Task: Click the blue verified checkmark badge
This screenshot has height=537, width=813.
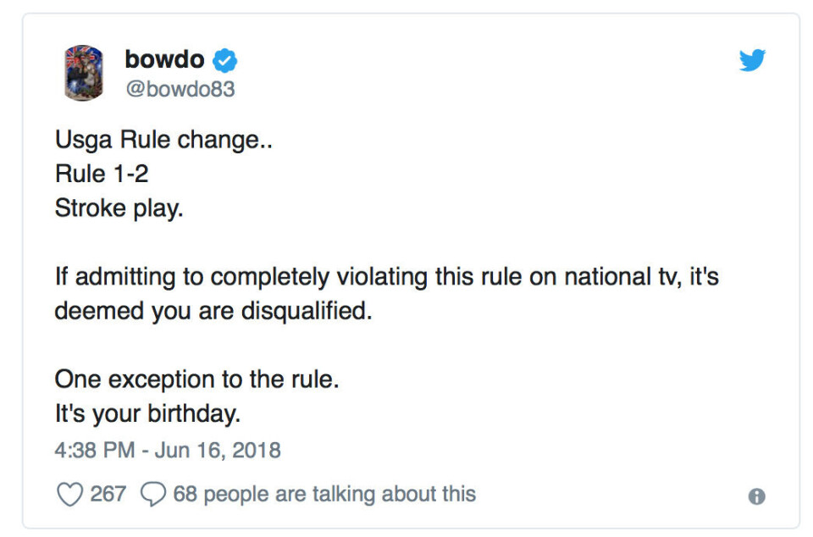Action: click(x=225, y=61)
